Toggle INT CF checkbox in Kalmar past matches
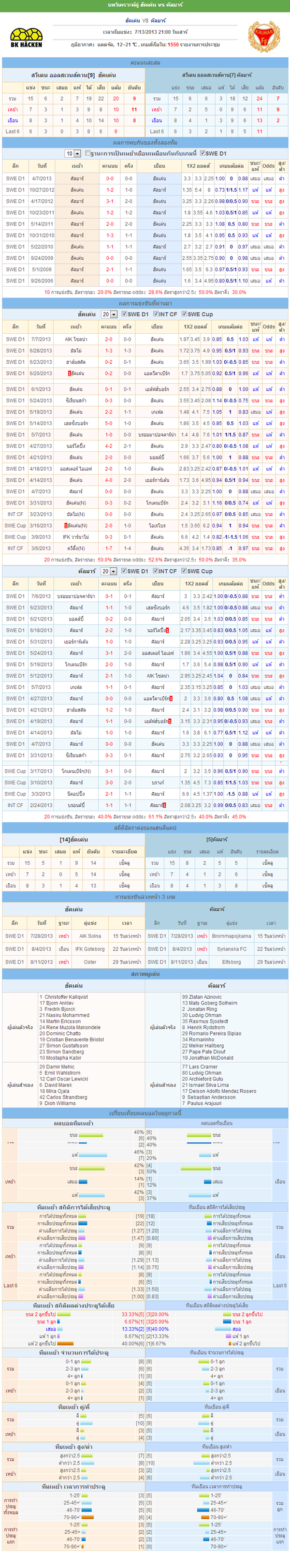The height and width of the screenshot is (1556, 290). pos(155,571)
